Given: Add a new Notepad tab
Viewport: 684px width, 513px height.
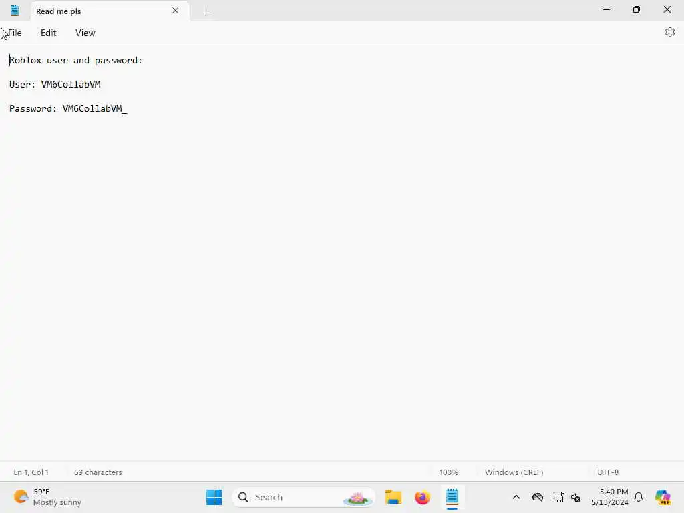Looking at the screenshot, I should 206,11.
